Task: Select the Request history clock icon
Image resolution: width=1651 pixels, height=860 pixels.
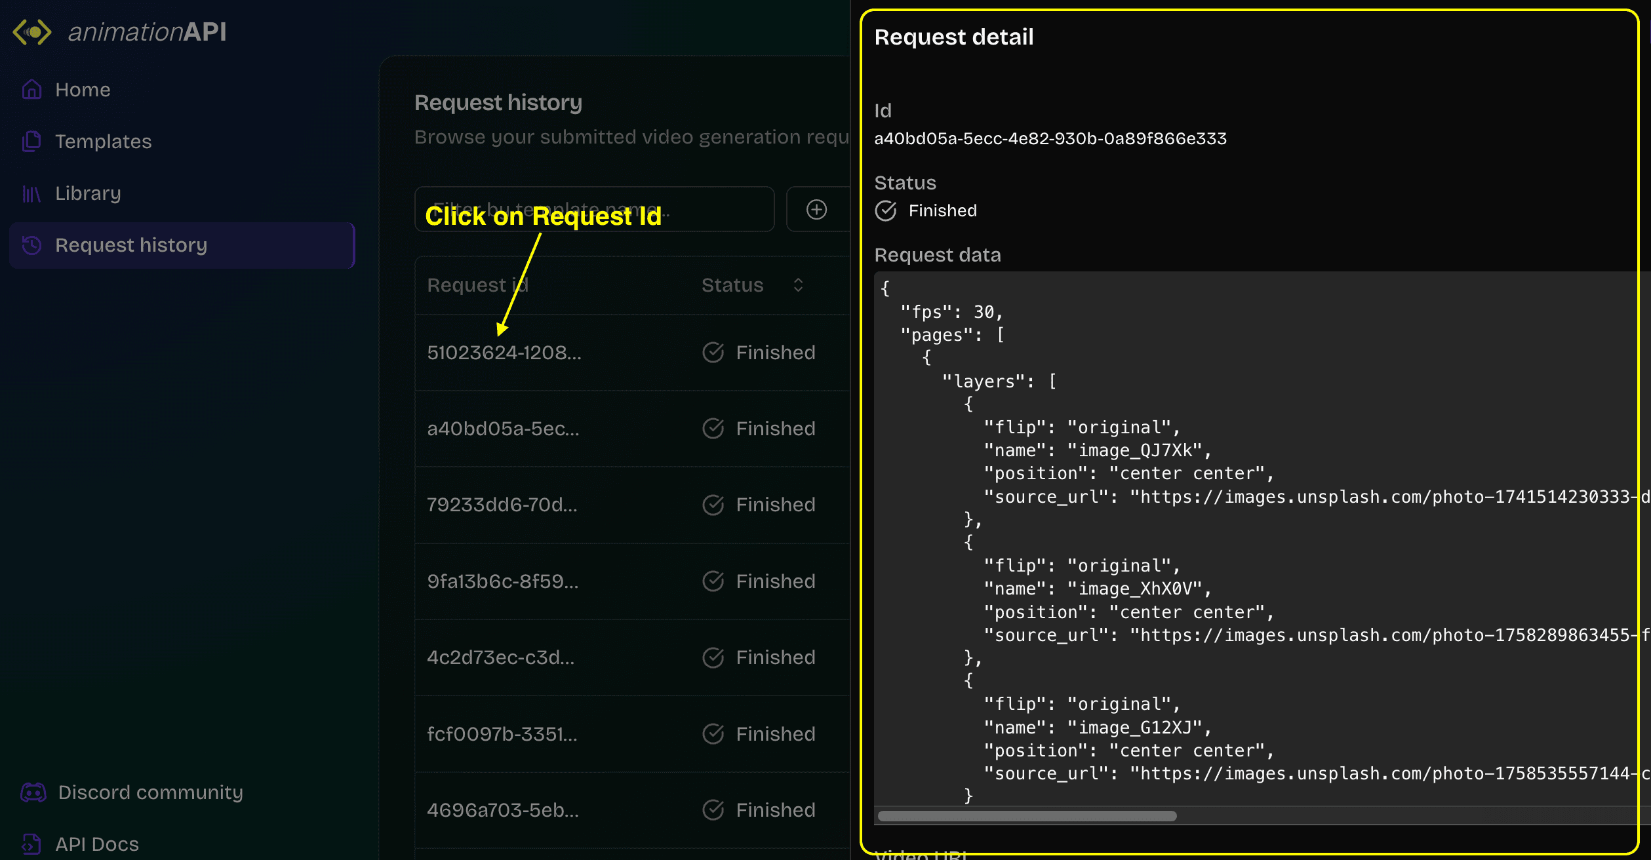Action: point(31,244)
